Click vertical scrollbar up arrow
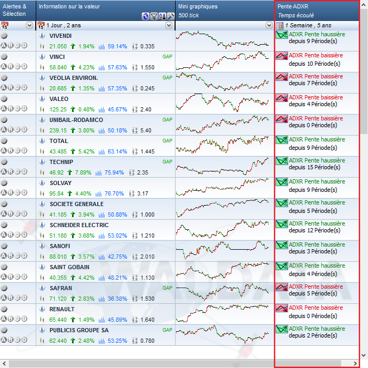Viewport: 368px width, 368px height. point(364,5)
